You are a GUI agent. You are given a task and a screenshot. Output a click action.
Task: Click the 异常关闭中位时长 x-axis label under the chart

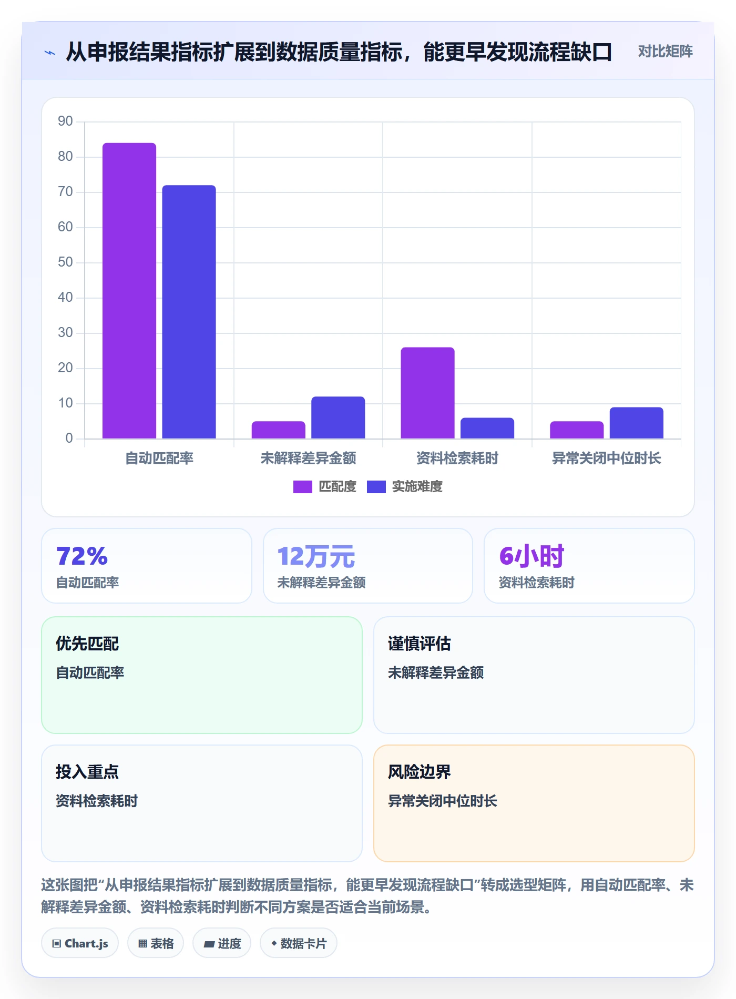[607, 458]
